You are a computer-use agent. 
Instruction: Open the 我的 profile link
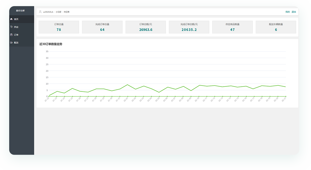[x=288, y=12]
